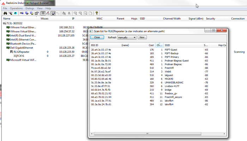247x141 pixels.
Task: Click the Now refresh button
Action: click(x=142, y=37)
